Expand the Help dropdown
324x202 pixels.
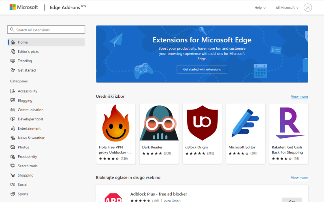(260, 8)
